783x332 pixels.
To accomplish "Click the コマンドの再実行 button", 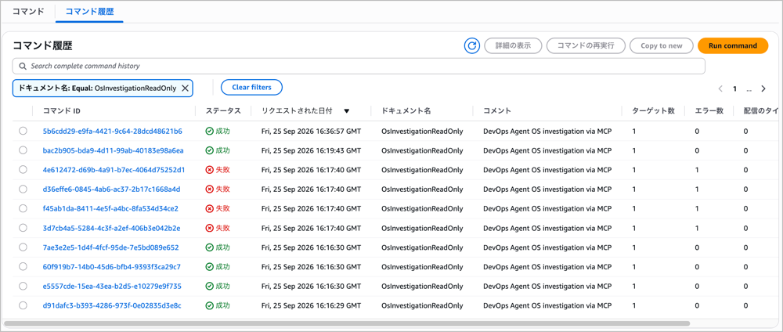I will click(x=586, y=45).
